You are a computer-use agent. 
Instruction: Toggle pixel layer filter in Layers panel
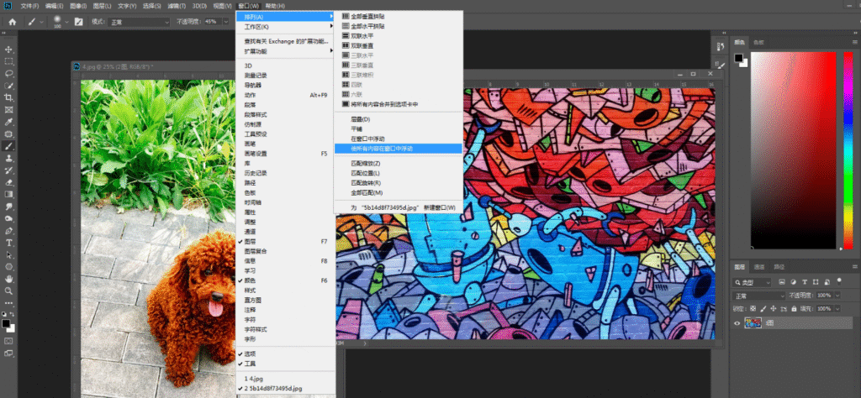(780, 282)
